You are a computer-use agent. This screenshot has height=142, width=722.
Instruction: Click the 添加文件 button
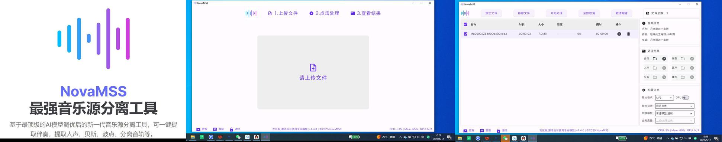pyautogui.click(x=491, y=13)
